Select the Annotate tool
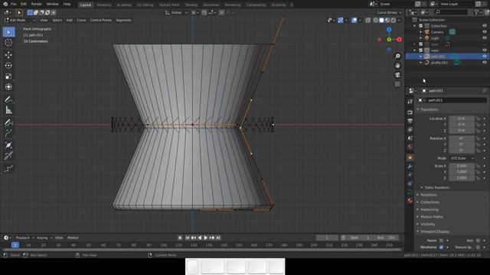The image size is (490, 275). 8,99
